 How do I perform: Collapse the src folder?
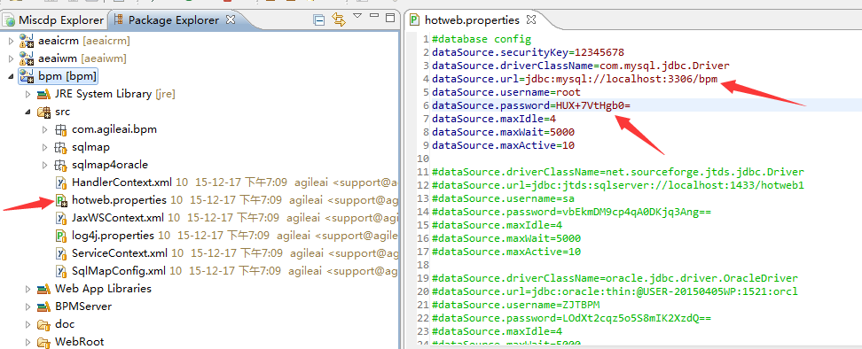(28, 112)
